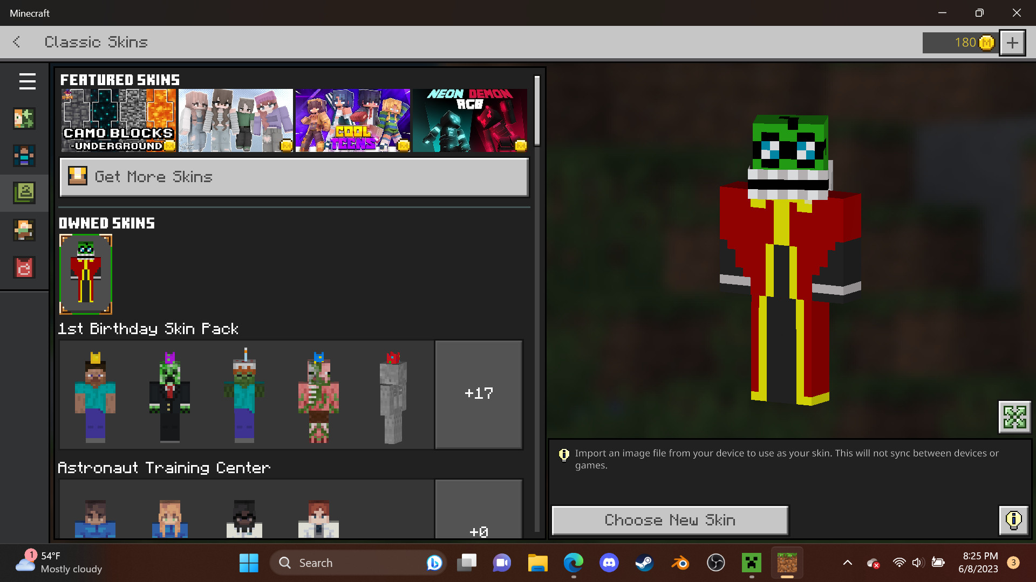This screenshot has height=582, width=1036.
Task: Select the currently equipped owned skin thumbnail
Action: [85, 274]
